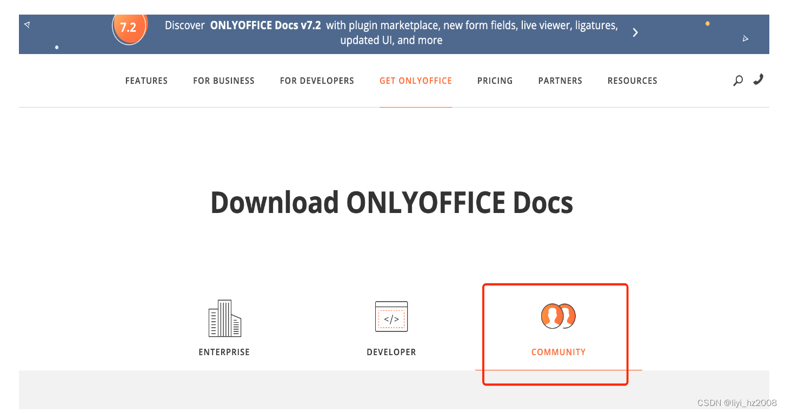This screenshot has height=413, width=785.
Task: Switch to the ENTERPRISE tab label
Action: tap(224, 352)
